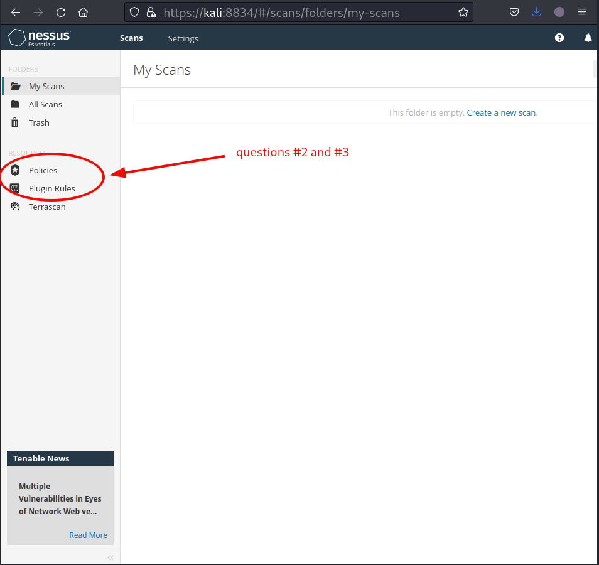Screen dimensions: 599x565
Task: Go to browser home page
Action: tap(83, 12)
